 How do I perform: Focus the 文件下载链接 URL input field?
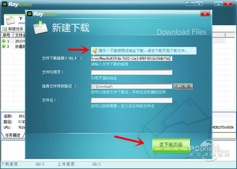coord(132,58)
